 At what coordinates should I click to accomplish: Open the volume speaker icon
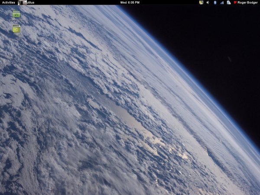click(208, 2)
